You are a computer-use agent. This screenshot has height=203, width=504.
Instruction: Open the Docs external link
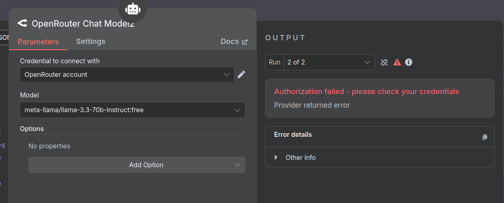coord(234,42)
